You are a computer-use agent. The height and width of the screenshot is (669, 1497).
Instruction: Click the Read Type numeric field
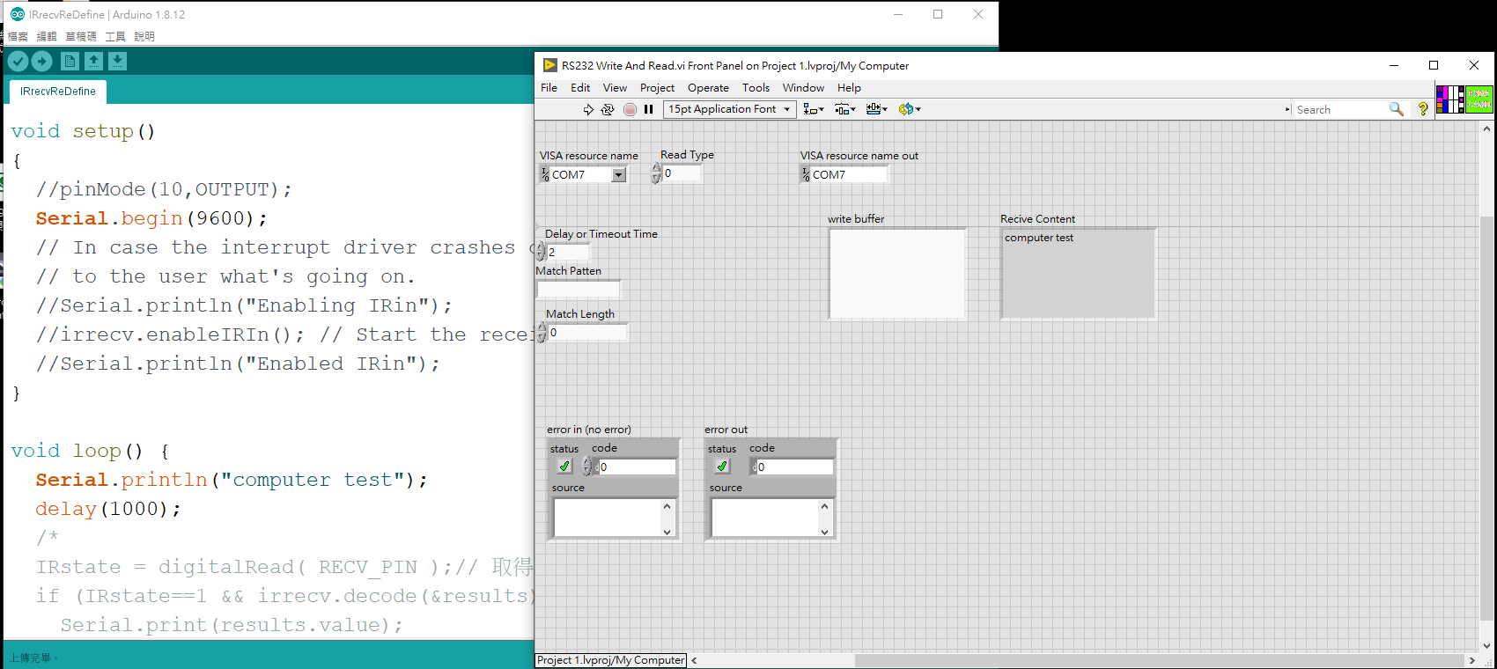click(682, 173)
